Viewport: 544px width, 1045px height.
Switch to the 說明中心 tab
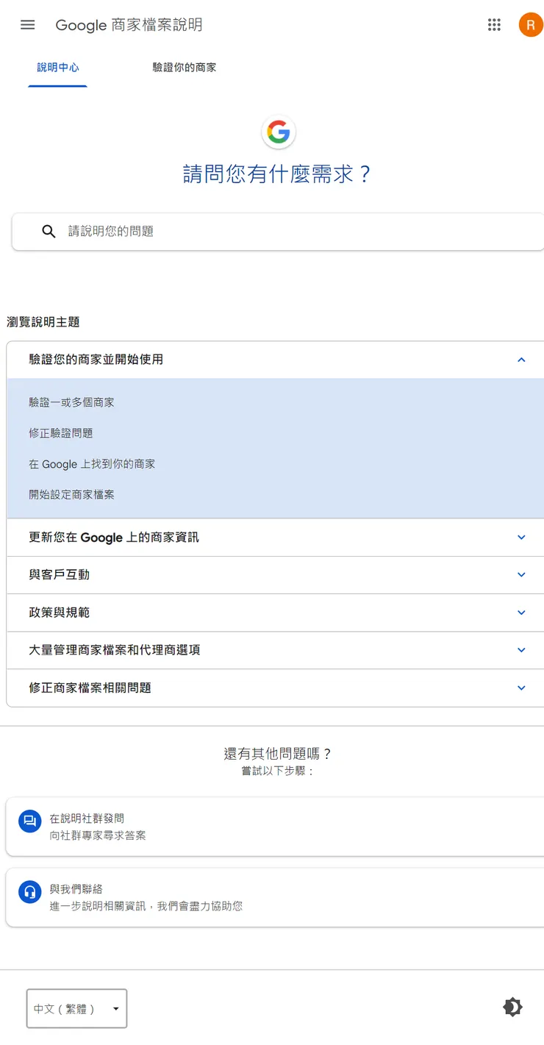57,67
